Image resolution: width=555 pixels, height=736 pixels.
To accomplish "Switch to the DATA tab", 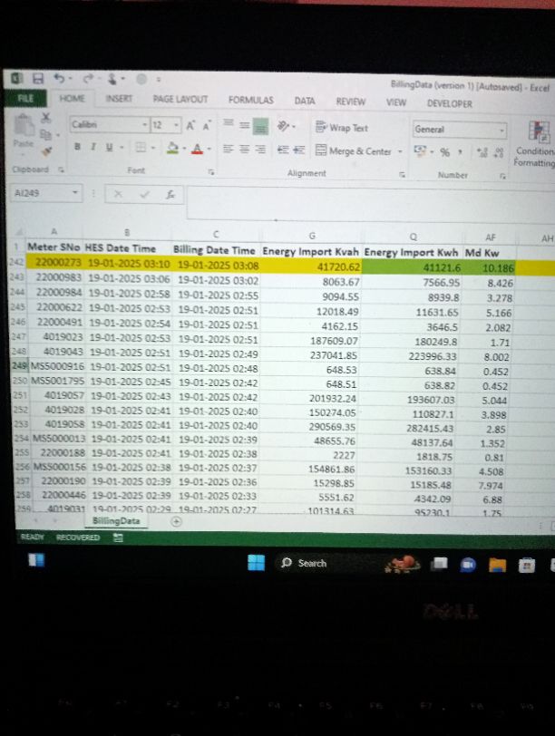I will (305, 101).
